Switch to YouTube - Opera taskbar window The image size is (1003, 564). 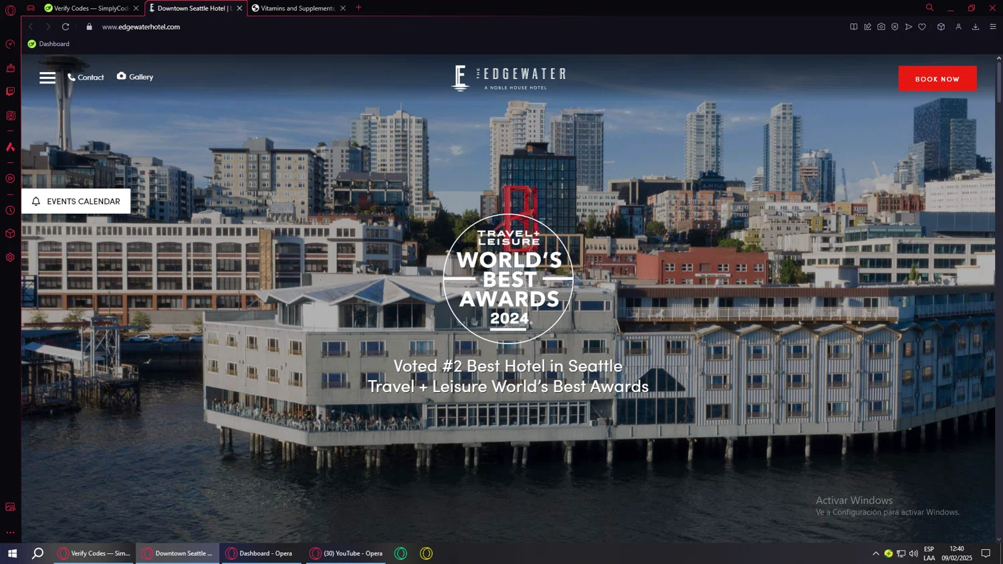[x=346, y=553]
